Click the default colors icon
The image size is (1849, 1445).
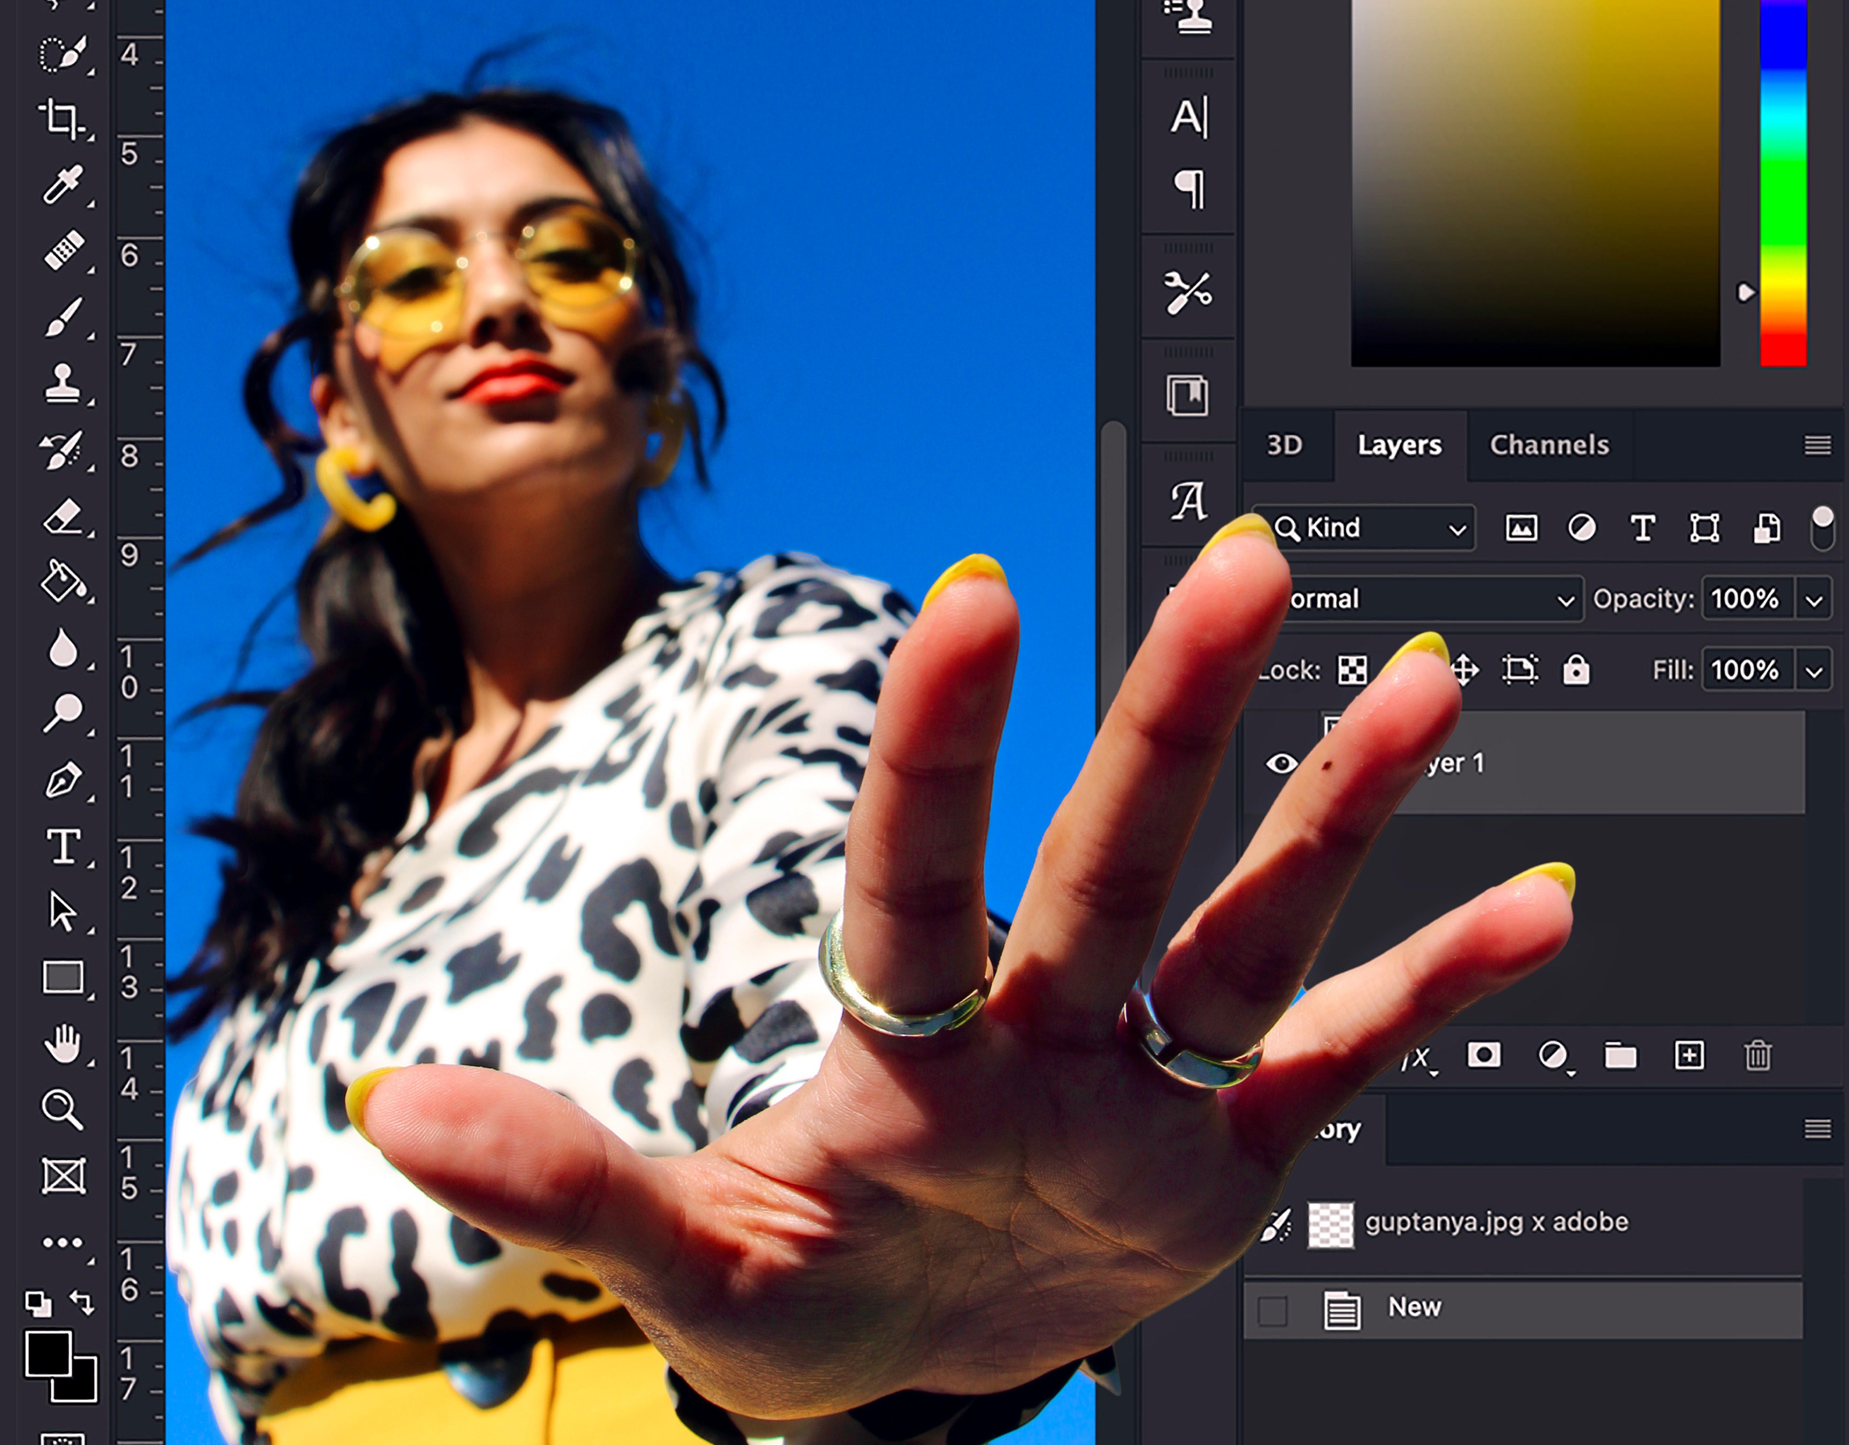pos(38,1304)
